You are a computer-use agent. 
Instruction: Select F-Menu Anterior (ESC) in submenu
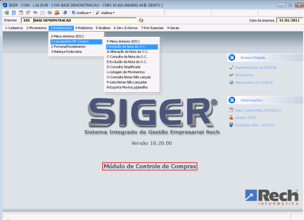[x=132, y=41]
